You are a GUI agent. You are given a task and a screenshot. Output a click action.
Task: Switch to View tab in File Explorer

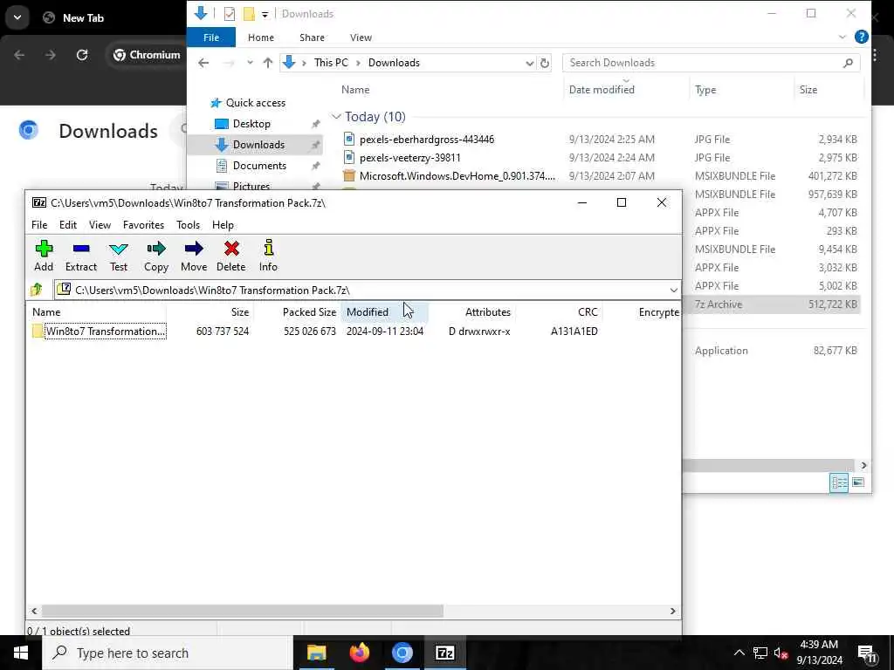pyautogui.click(x=361, y=38)
